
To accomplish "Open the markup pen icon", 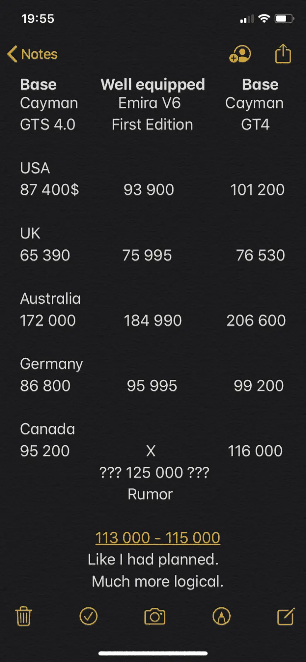I will (221, 616).
